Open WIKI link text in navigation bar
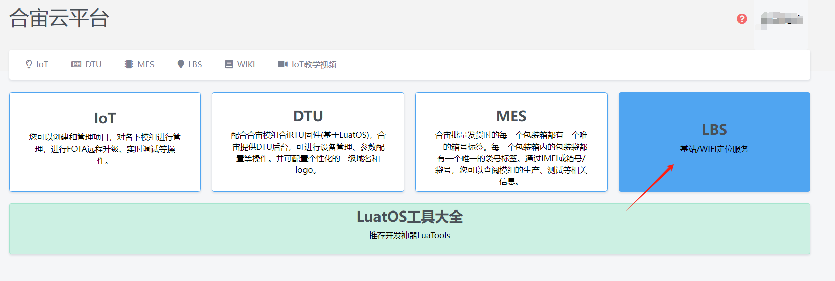Image resolution: width=835 pixels, height=281 pixels. pyautogui.click(x=246, y=64)
